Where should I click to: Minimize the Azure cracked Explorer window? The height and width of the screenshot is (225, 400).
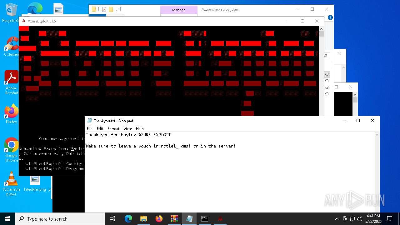pos(298,9)
